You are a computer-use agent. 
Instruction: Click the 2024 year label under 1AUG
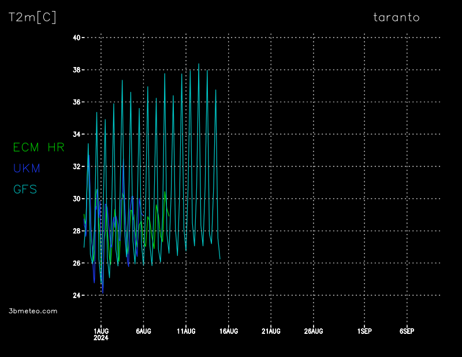(x=101, y=338)
